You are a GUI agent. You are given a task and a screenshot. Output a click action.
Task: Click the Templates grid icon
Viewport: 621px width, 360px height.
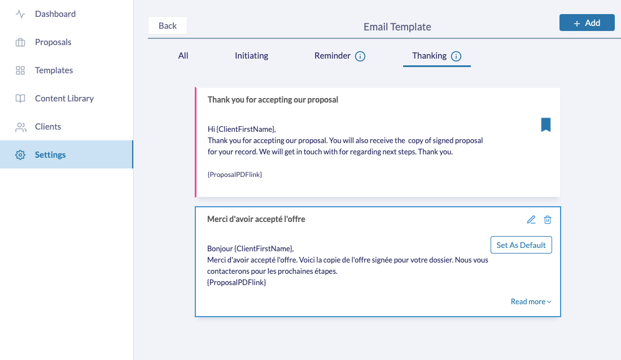(20, 70)
